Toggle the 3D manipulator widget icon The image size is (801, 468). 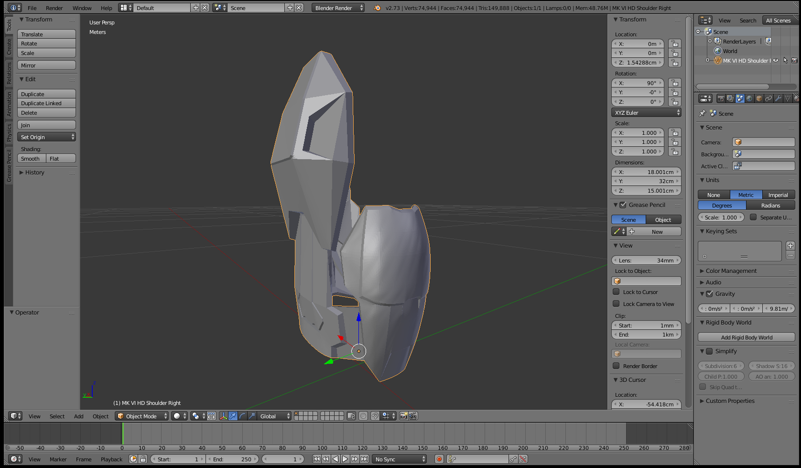[x=223, y=416]
